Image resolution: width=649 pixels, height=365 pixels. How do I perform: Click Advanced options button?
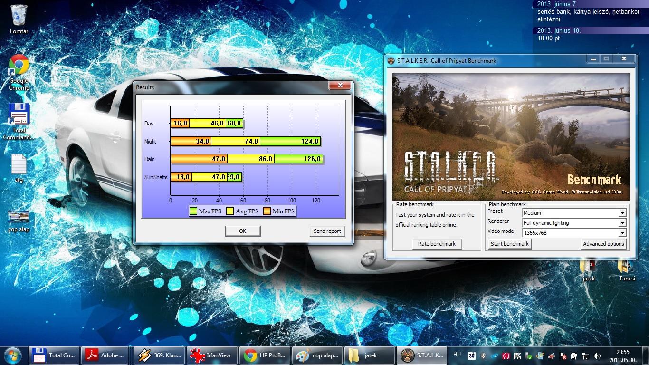(603, 244)
